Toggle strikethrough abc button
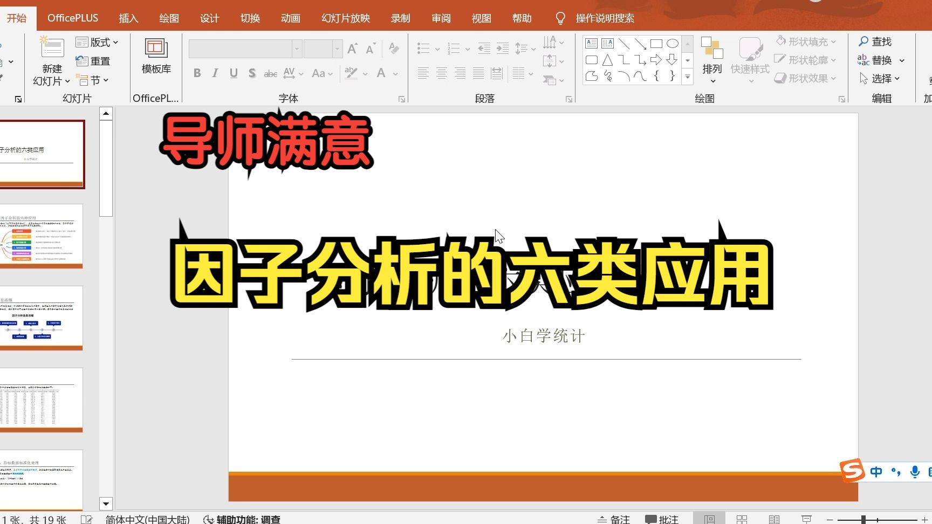This screenshot has width=932, height=524. coord(270,73)
